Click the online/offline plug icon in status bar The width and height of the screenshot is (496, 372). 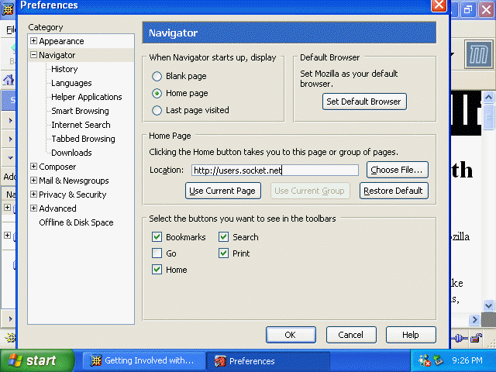pos(460,339)
